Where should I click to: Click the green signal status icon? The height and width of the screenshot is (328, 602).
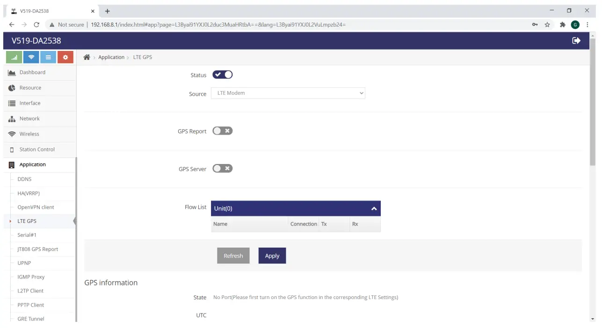14,57
